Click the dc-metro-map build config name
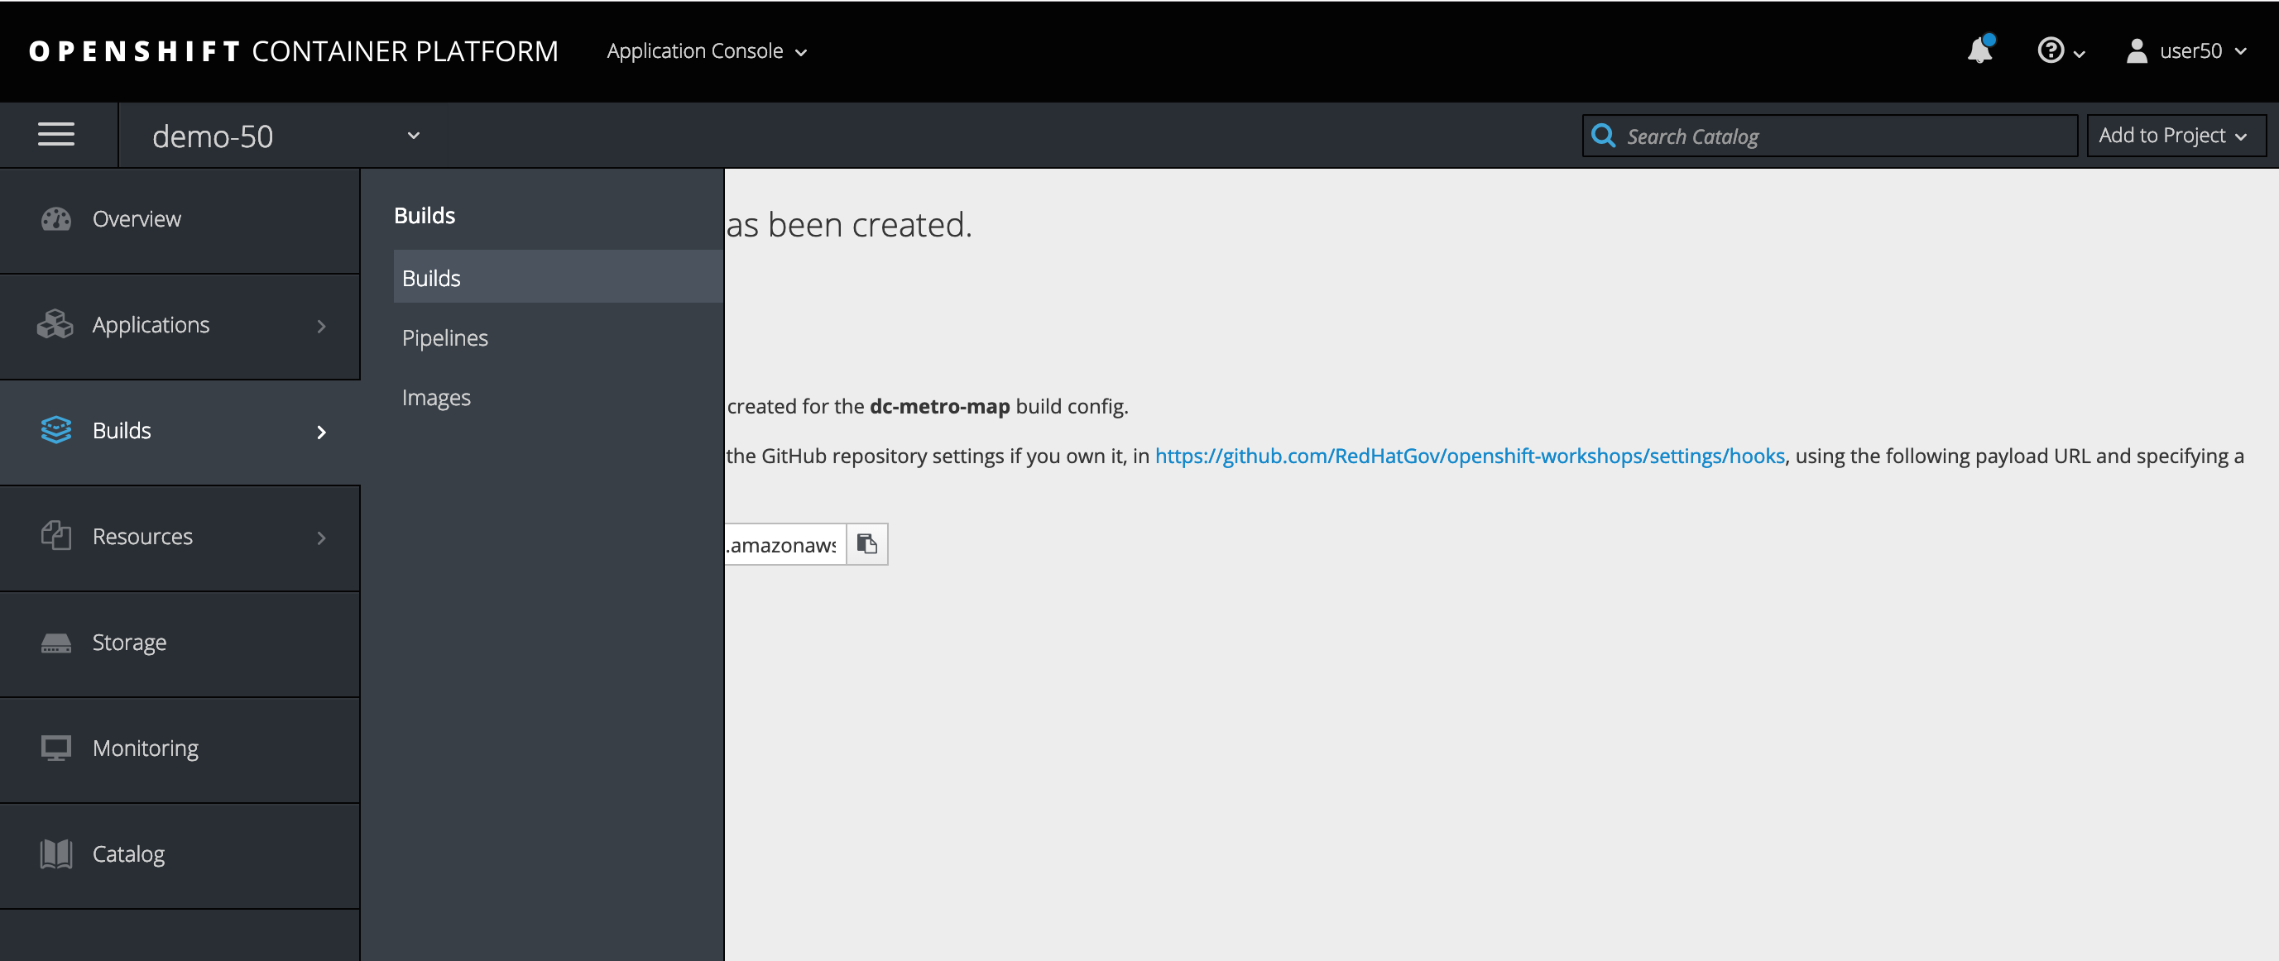The width and height of the screenshot is (2279, 961). click(939, 406)
